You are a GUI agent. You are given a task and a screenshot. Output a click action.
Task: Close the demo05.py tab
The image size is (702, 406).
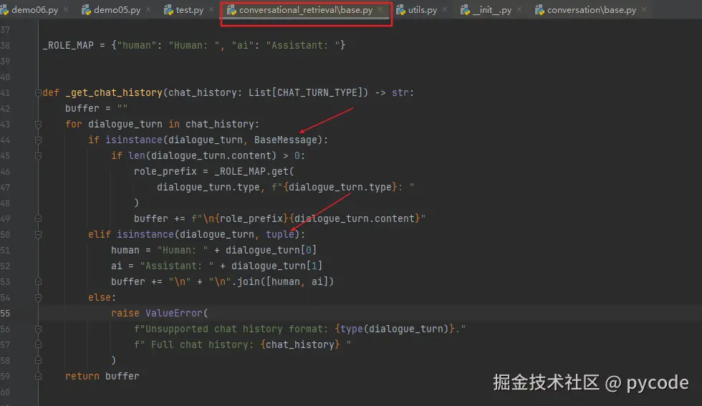pos(149,9)
